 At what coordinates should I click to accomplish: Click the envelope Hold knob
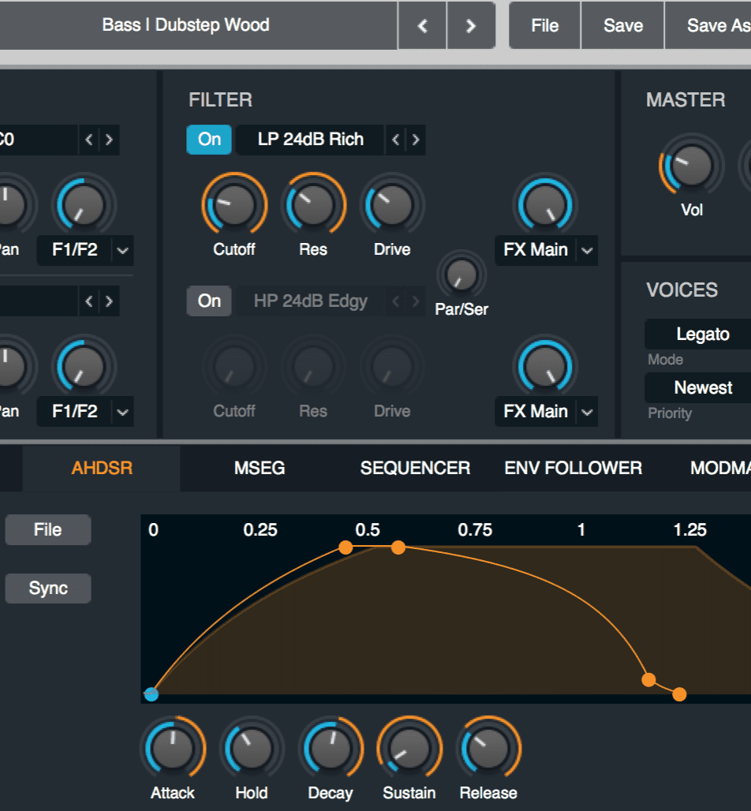[252, 749]
